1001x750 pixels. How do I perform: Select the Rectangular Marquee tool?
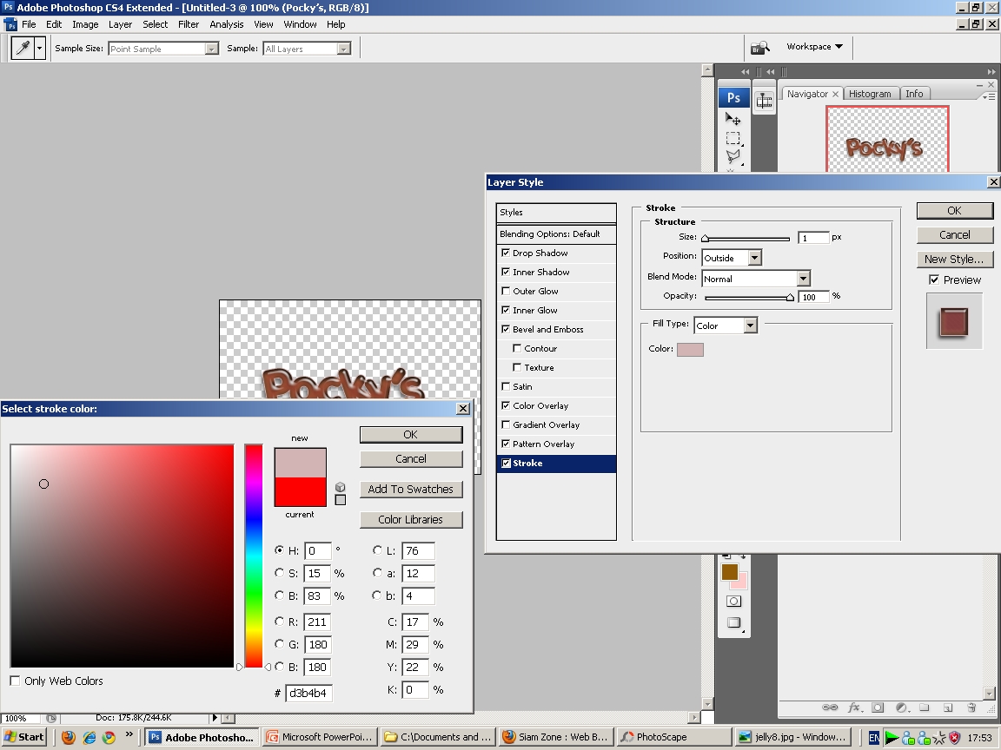[733, 138]
